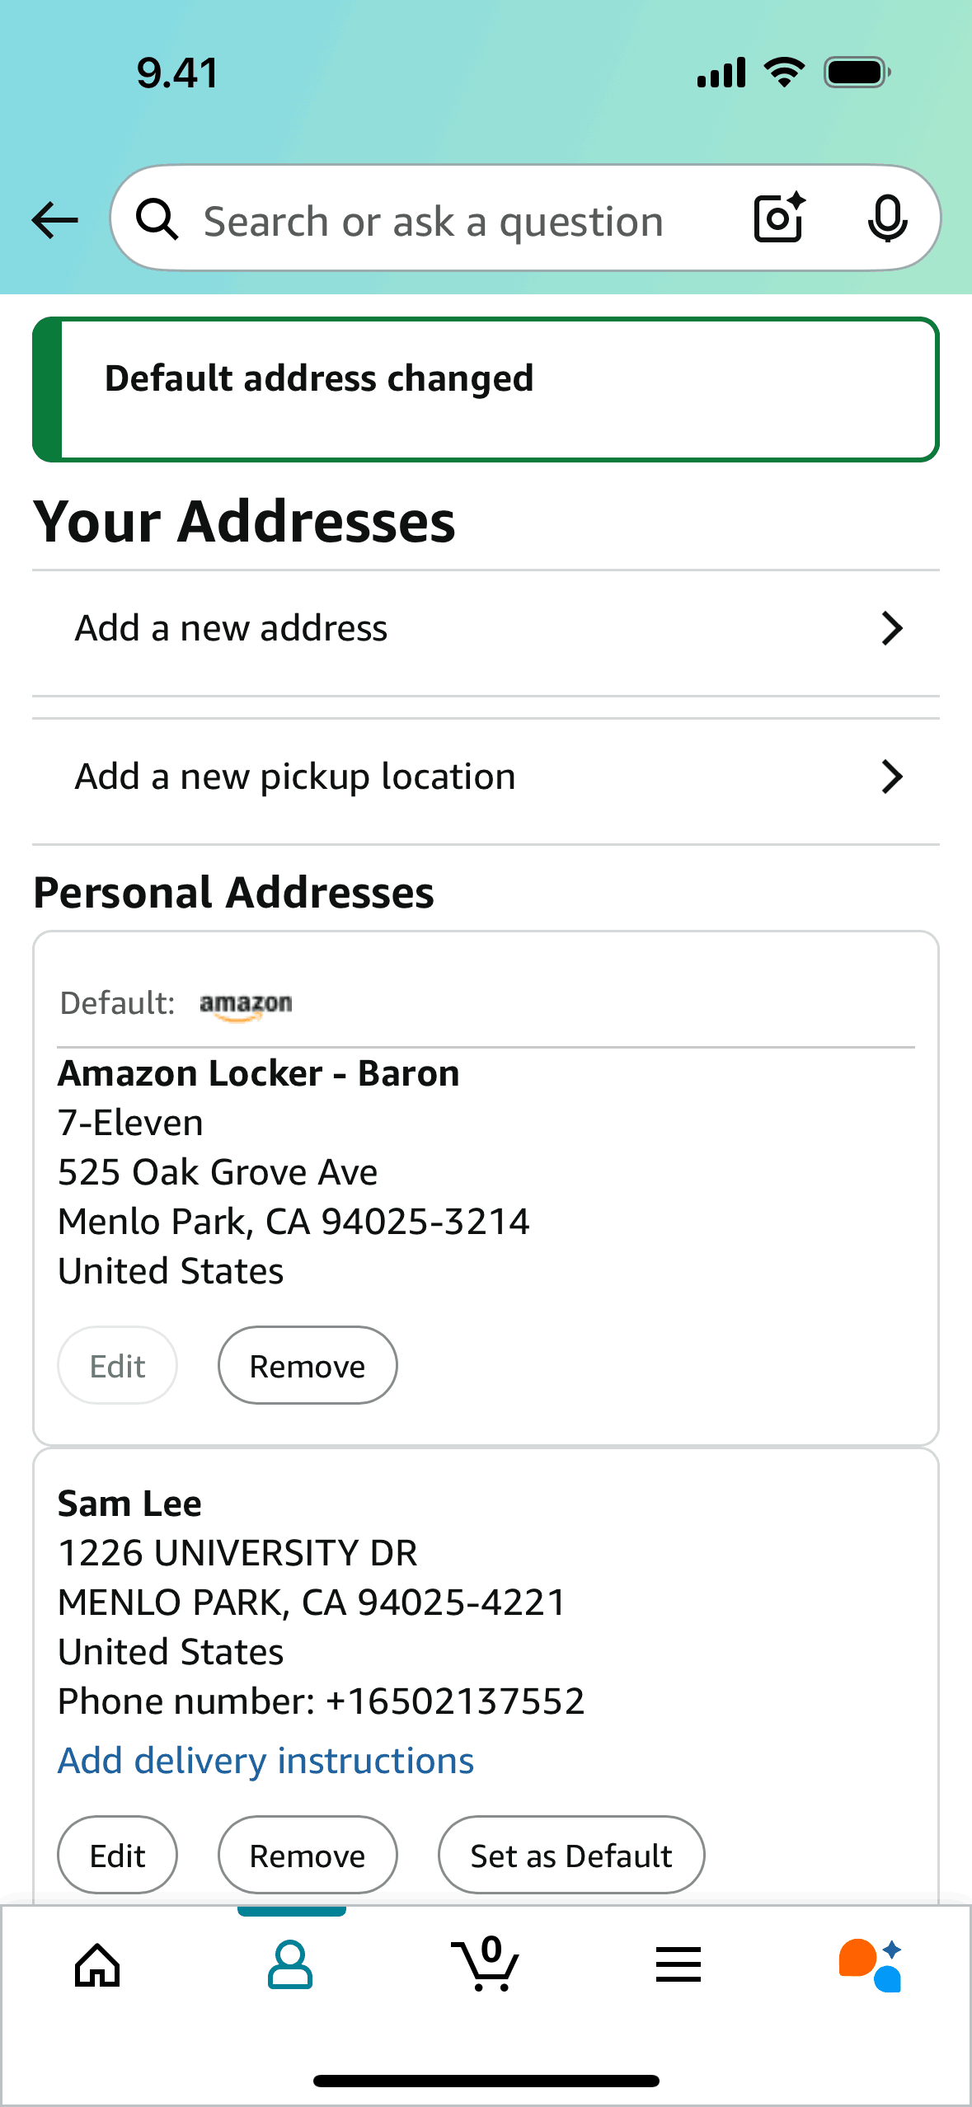Open the camera lens search icon

pos(779,218)
